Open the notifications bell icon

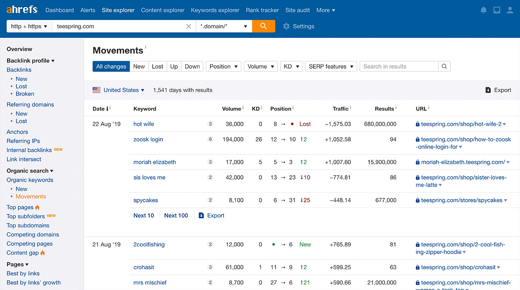[x=483, y=10]
